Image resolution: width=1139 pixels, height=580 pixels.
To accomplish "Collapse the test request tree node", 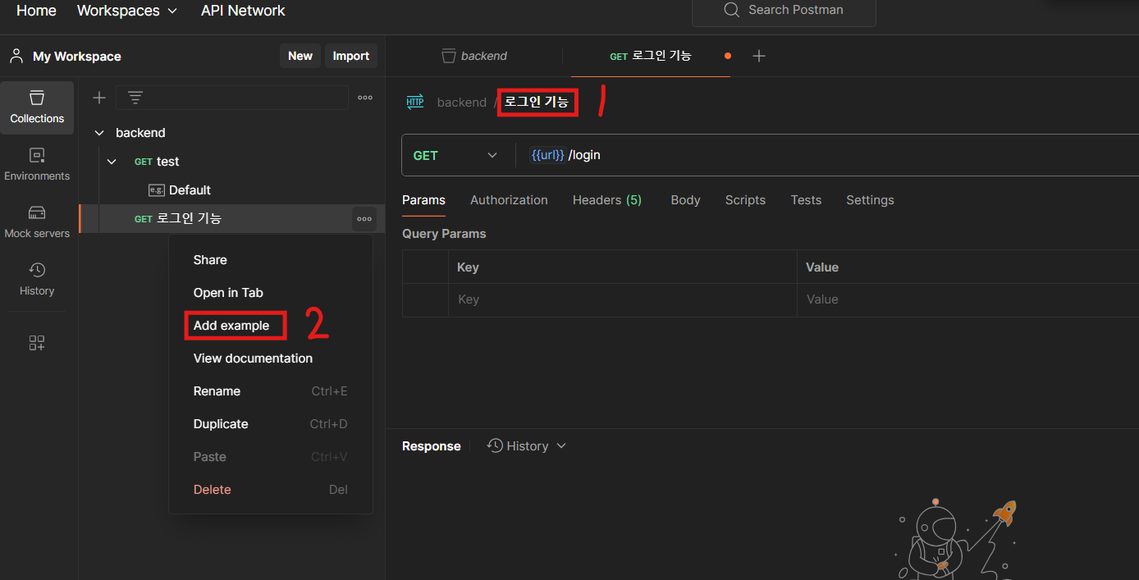I will [112, 162].
